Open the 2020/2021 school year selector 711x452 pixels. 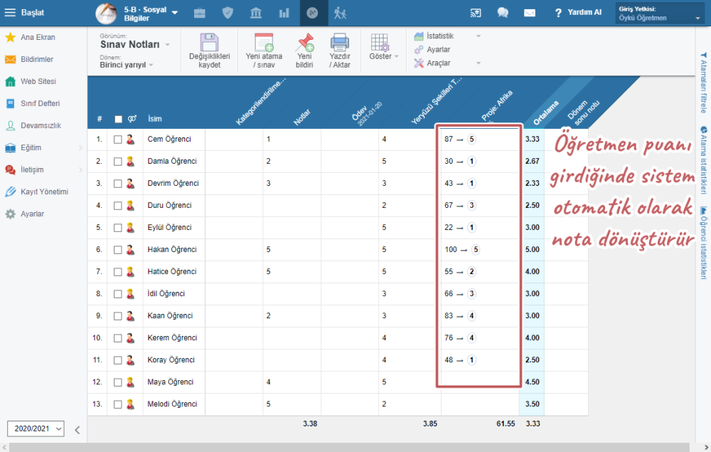(x=36, y=429)
